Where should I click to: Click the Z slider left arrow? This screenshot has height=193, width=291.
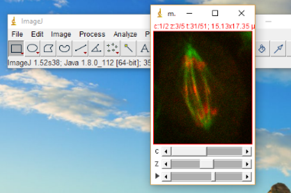coord(166,164)
